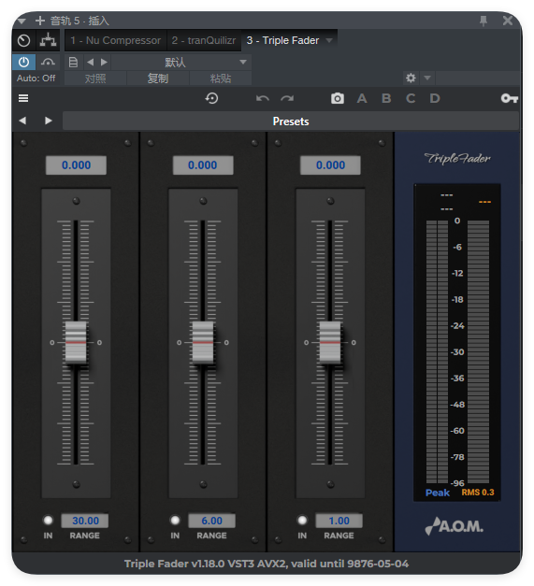Image resolution: width=534 pixels, height=586 pixels.
Task: Click the second fader handle
Action: [203, 342]
